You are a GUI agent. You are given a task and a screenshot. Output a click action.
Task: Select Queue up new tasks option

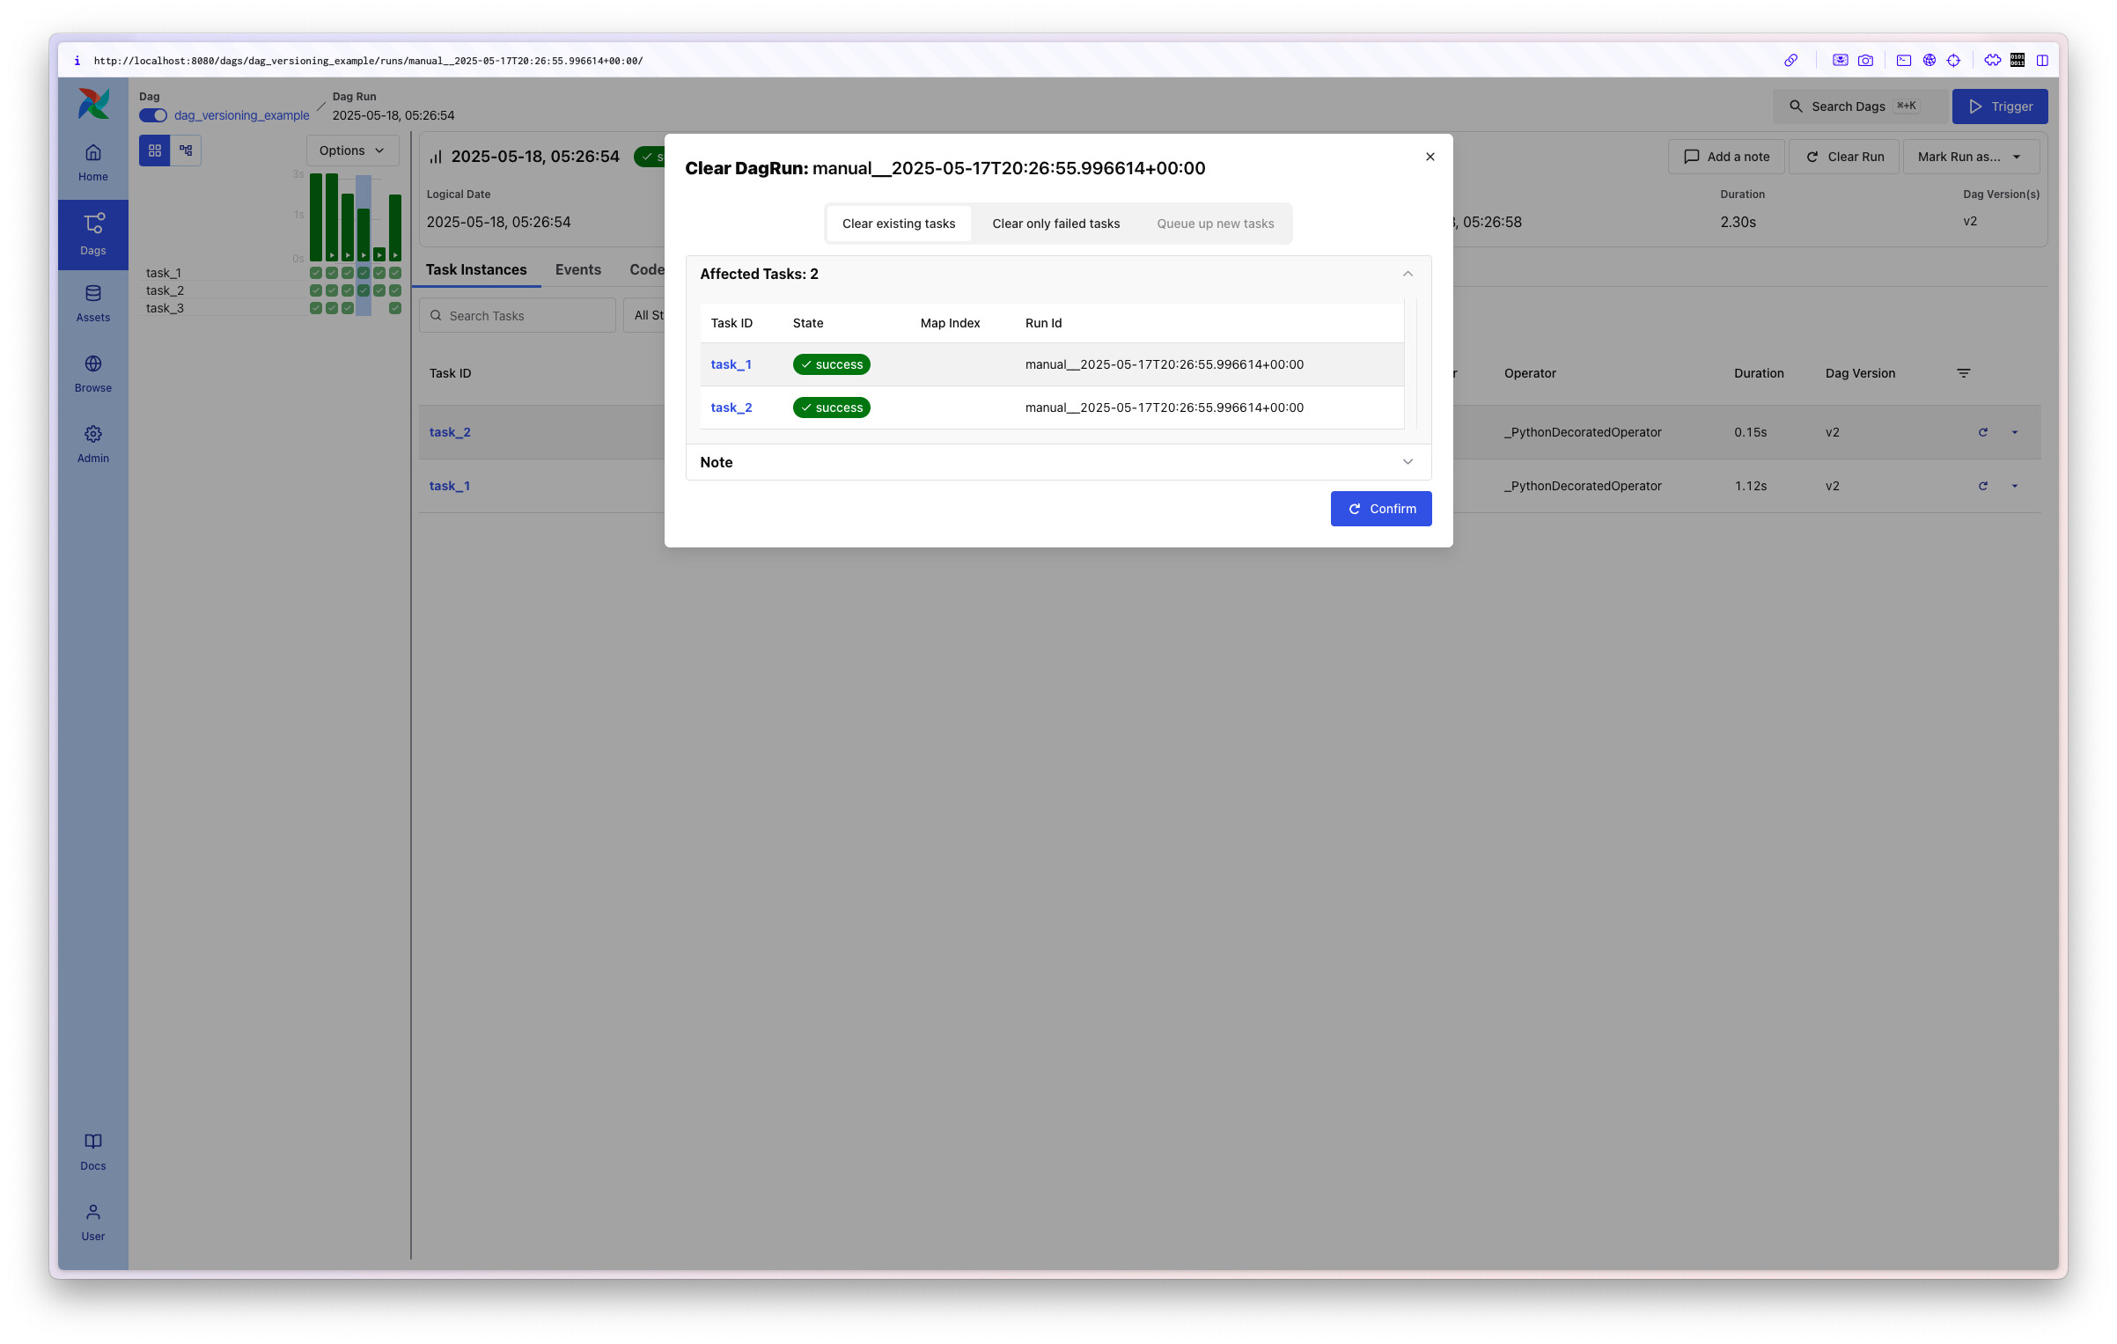click(1215, 224)
